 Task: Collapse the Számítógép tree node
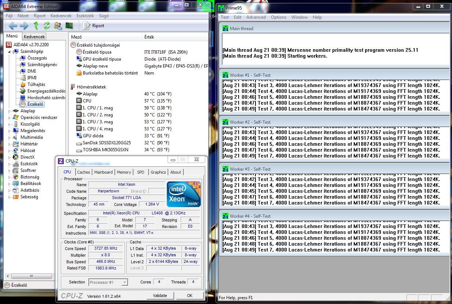click(10, 51)
